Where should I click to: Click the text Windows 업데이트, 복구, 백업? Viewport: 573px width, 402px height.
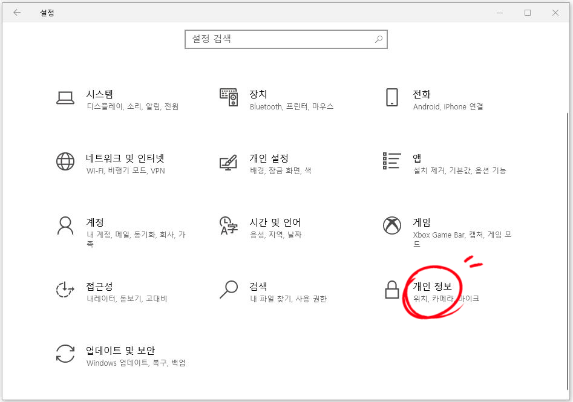click(136, 363)
